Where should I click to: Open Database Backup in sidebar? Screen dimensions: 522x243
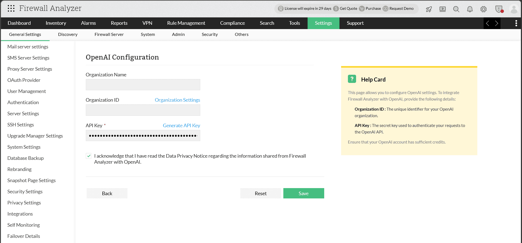25,158
